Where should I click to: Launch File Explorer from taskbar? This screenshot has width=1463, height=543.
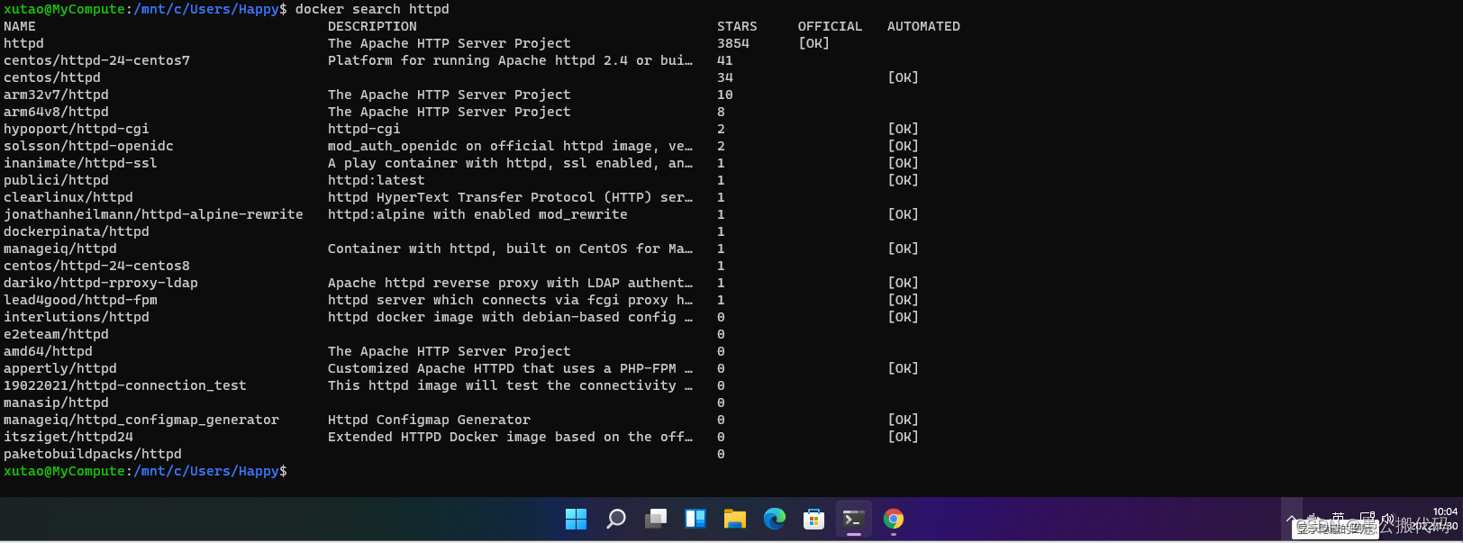pos(735,519)
